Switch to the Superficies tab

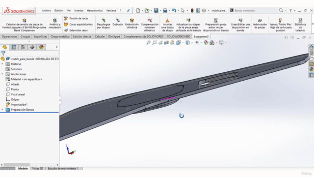40,36
